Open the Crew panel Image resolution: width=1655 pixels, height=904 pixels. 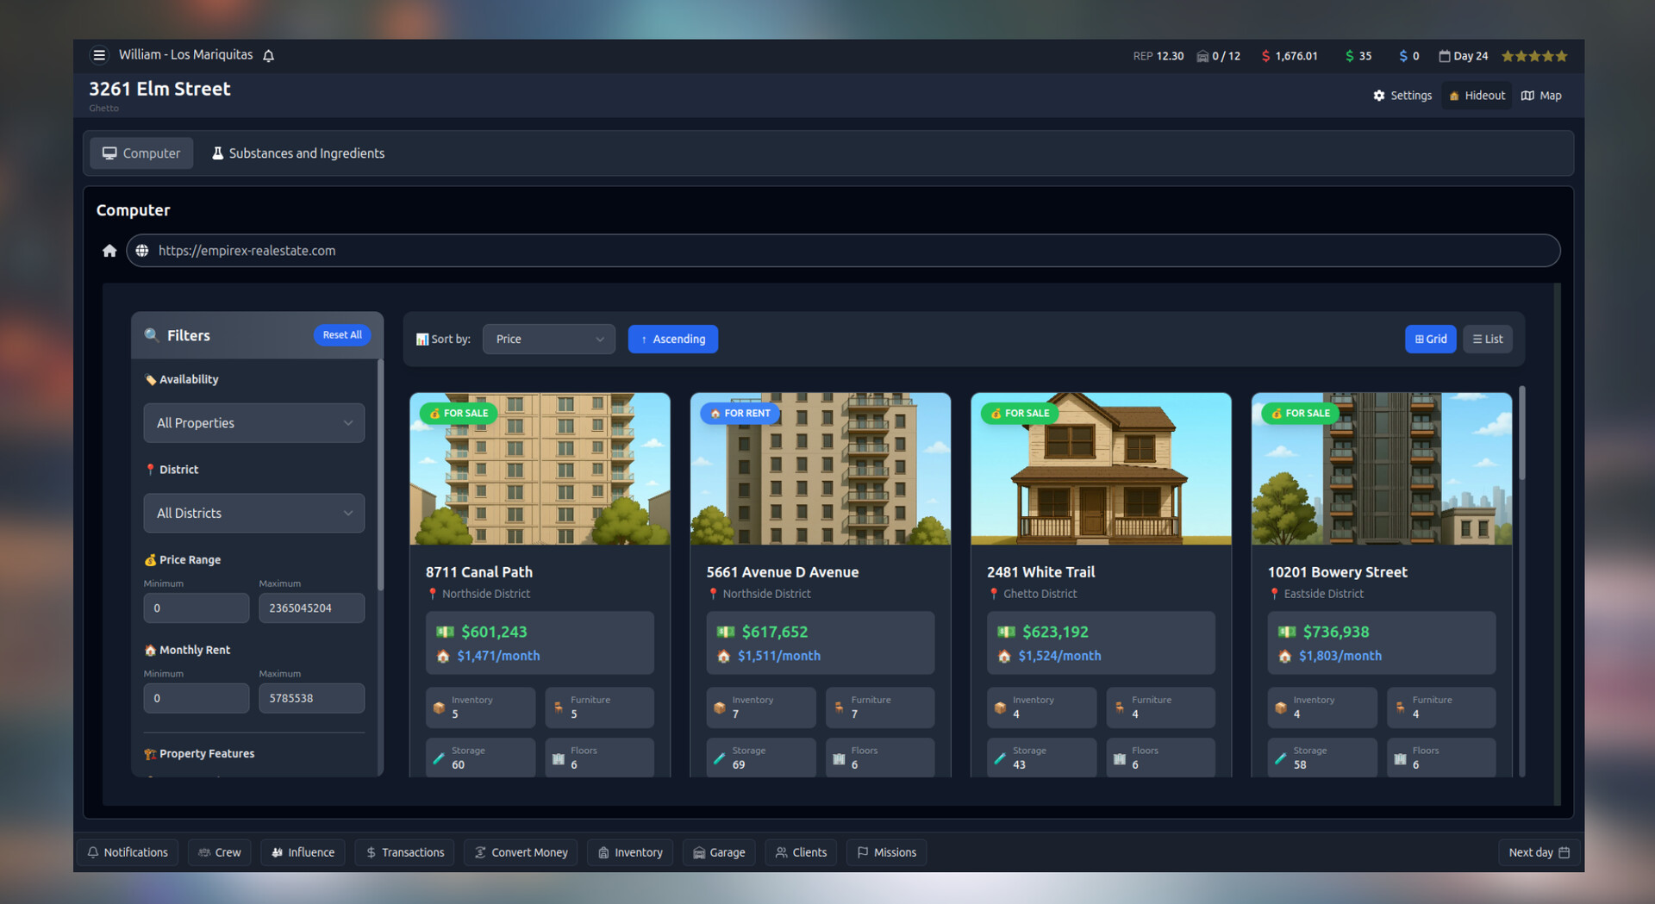219,852
